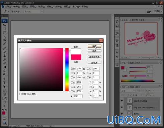Open the workspace dropdown in options bar
The image size is (164, 128).
point(158,11)
